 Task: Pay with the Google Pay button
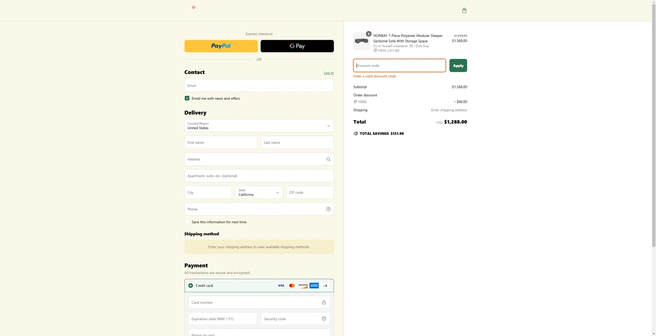297,46
